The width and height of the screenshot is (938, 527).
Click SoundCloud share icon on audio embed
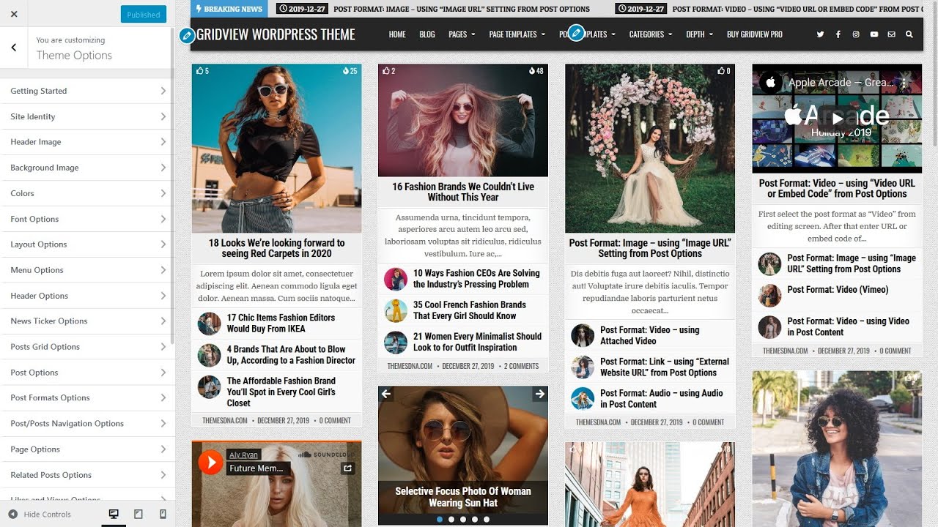(x=348, y=468)
